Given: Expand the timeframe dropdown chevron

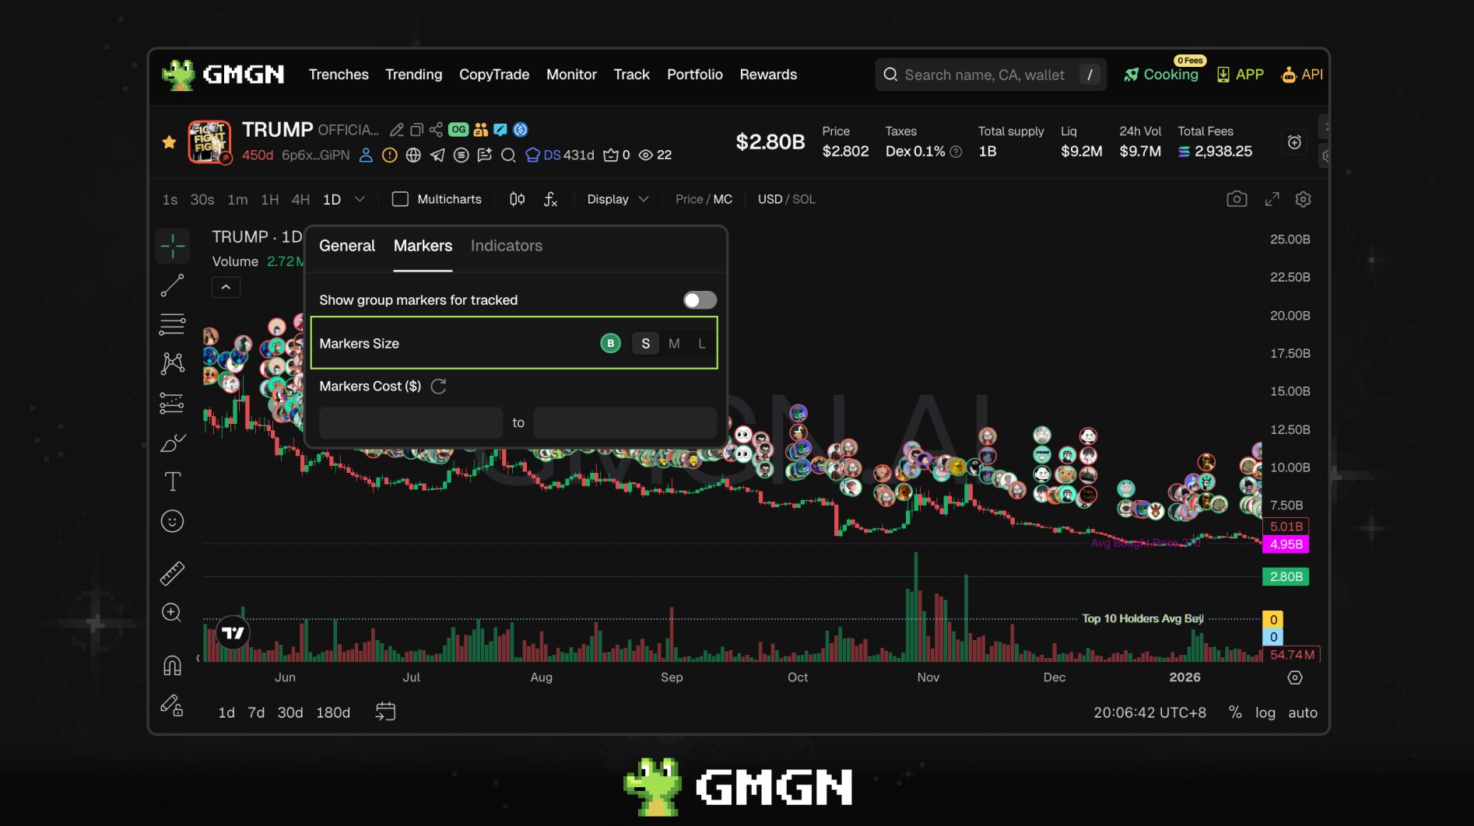Looking at the screenshot, I should pos(360,199).
